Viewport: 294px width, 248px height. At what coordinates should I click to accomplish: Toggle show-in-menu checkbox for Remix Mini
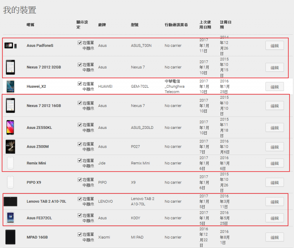click(x=80, y=161)
